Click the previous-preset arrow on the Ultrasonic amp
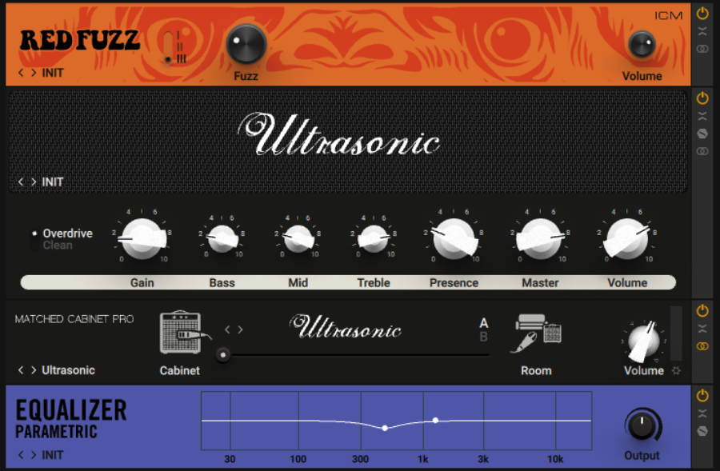The height and width of the screenshot is (471, 720). [x=20, y=182]
